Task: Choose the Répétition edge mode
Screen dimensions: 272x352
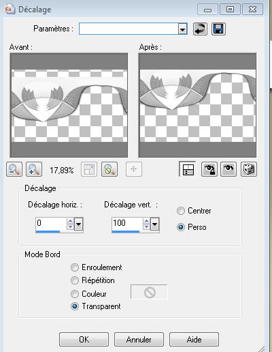Action: (x=75, y=280)
